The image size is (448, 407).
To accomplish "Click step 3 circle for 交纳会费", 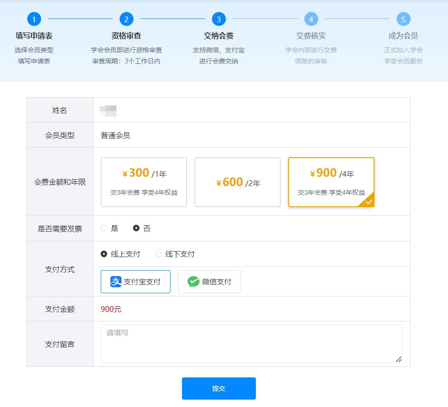I will (x=219, y=19).
